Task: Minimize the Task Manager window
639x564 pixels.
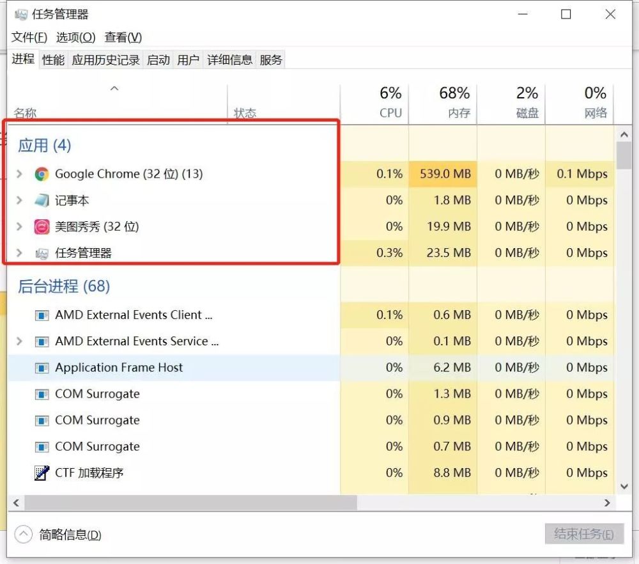Action: tap(523, 14)
